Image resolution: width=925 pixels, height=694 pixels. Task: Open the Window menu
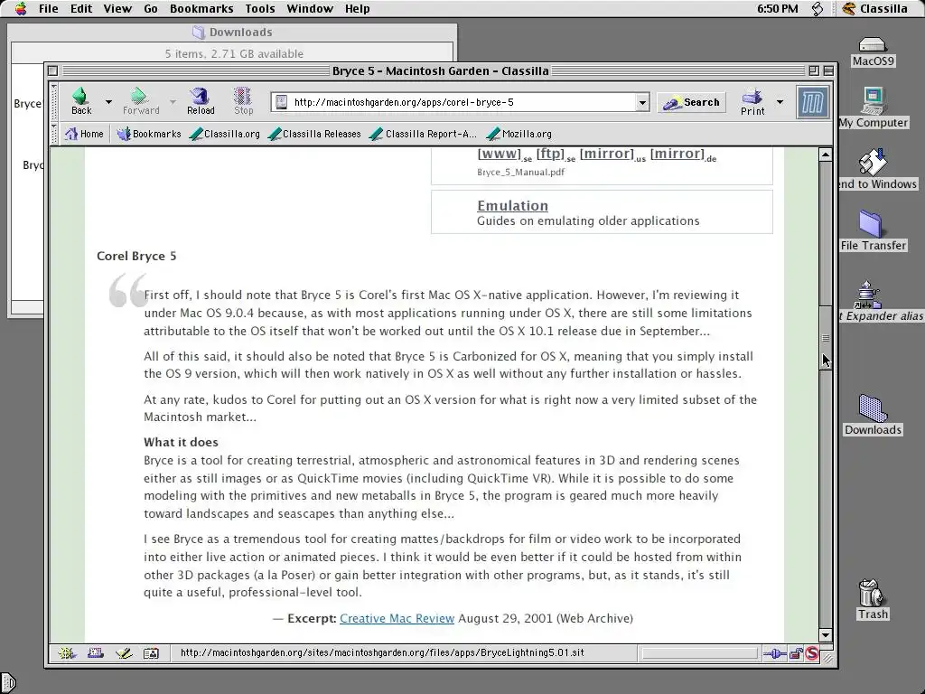click(310, 9)
